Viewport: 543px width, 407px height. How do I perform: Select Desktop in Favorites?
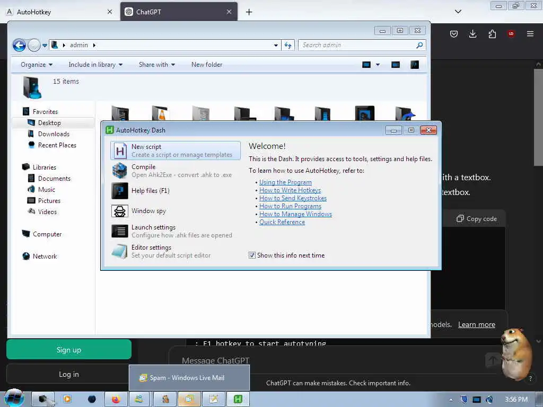coord(49,123)
